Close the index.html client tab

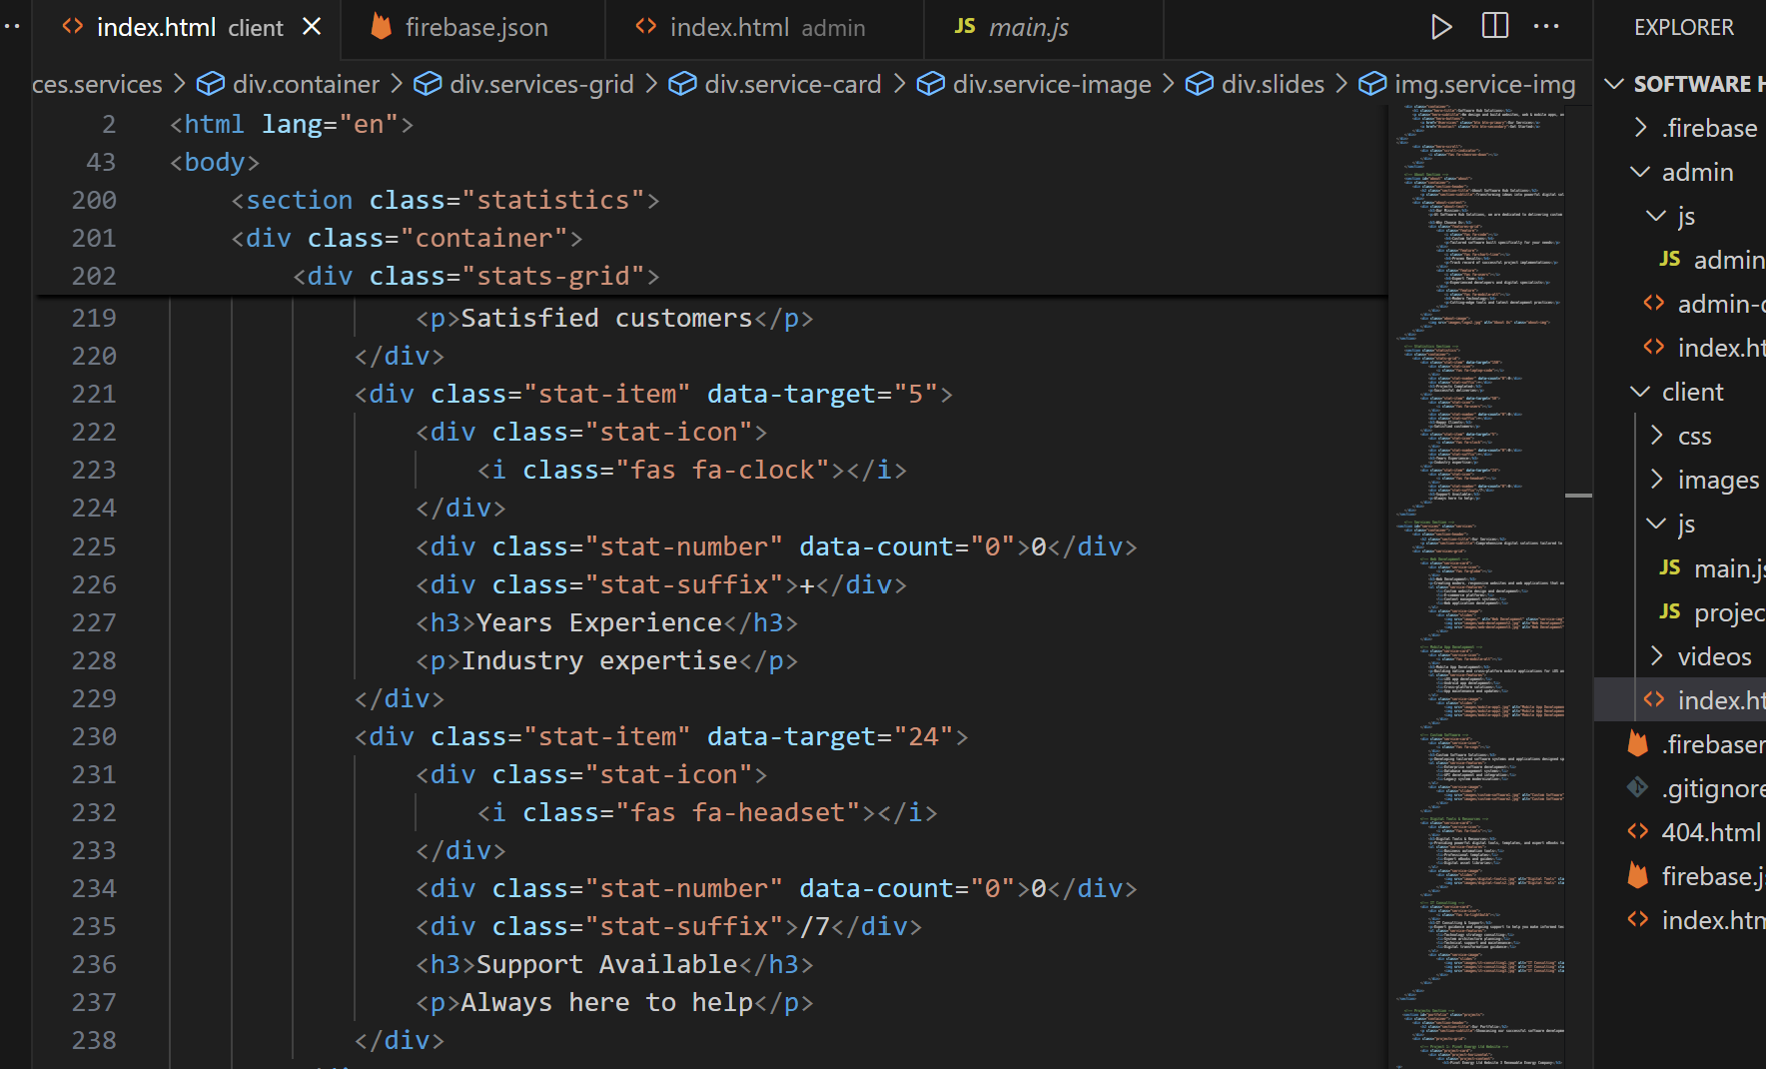click(x=312, y=27)
